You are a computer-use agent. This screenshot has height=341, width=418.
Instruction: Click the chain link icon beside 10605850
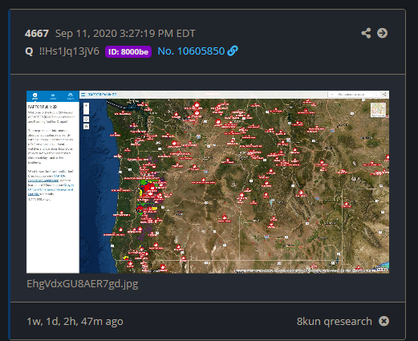[x=233, y=51]
